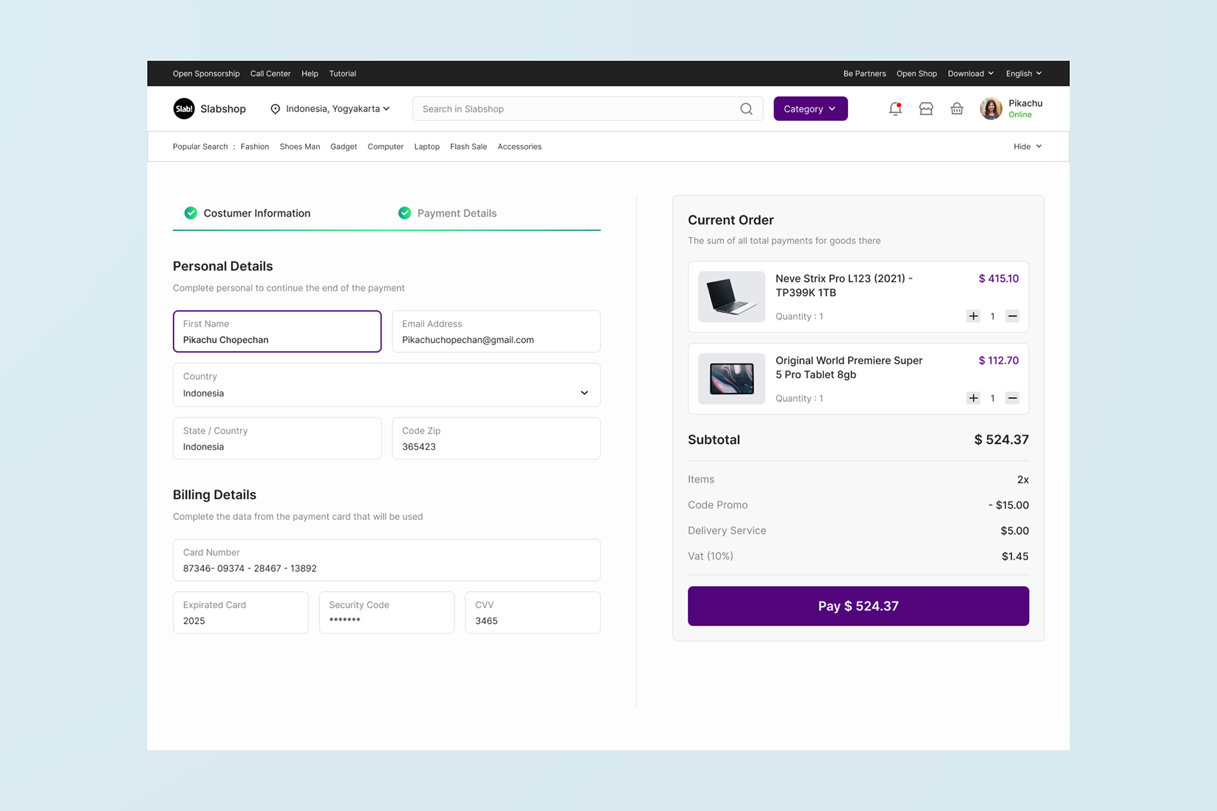The height and width of the screenshot is (811, 1217).
Task: Expand the Country dropdown
Action: pyautogui.click(x=584, y=393)
